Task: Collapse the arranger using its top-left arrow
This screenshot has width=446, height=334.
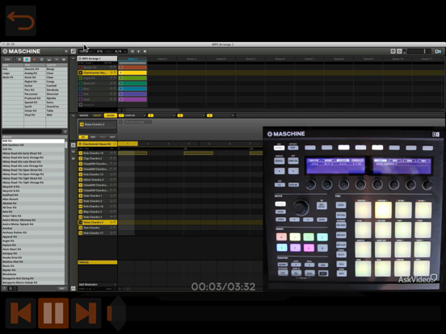Action: pos(73,59)
